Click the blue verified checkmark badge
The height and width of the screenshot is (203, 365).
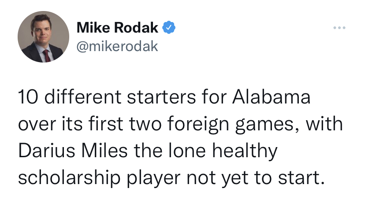point(169,27)
